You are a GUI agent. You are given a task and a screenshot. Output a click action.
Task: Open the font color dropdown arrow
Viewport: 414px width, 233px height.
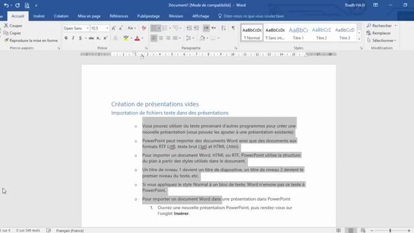pos(142,38)
